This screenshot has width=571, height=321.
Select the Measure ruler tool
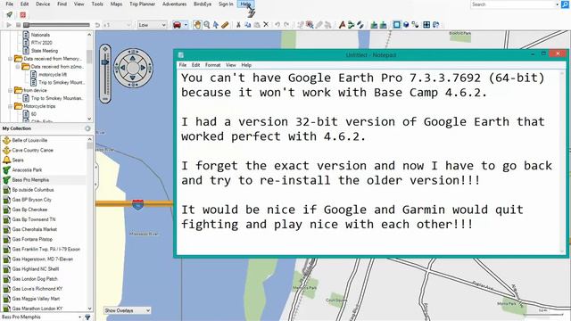[225, 25]
